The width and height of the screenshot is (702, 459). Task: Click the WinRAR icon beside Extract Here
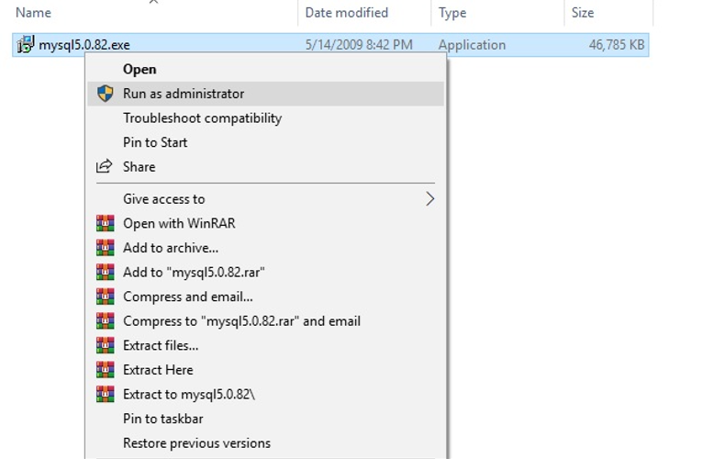click(x=106, y=369)
